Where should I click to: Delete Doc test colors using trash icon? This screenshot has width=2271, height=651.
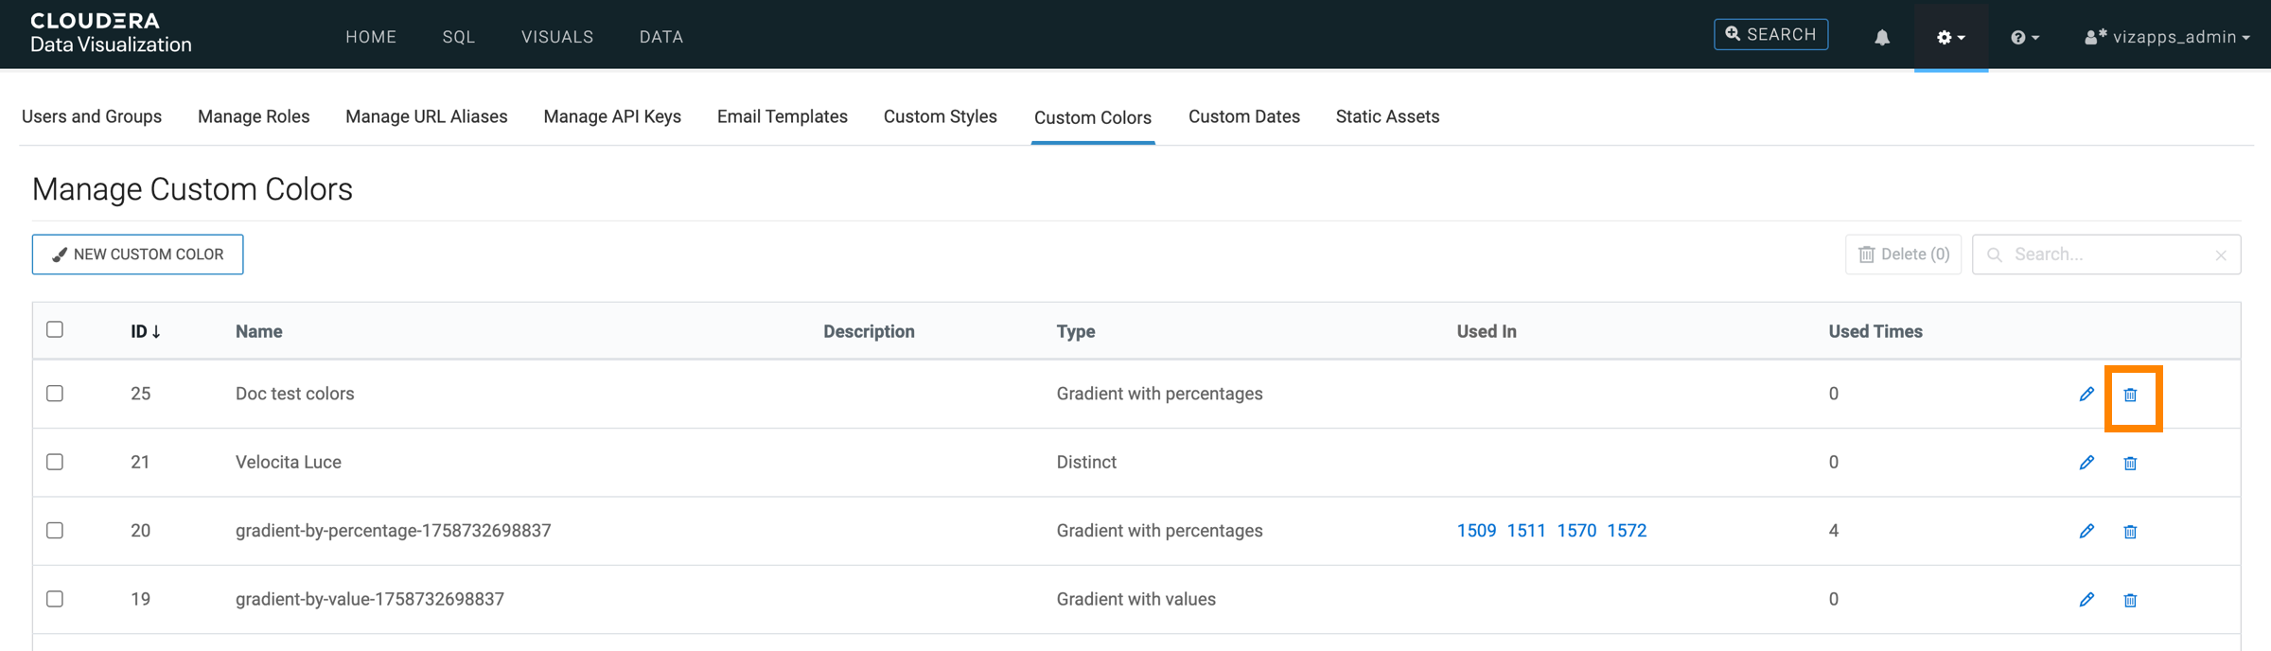click(x=2130, y=395)
